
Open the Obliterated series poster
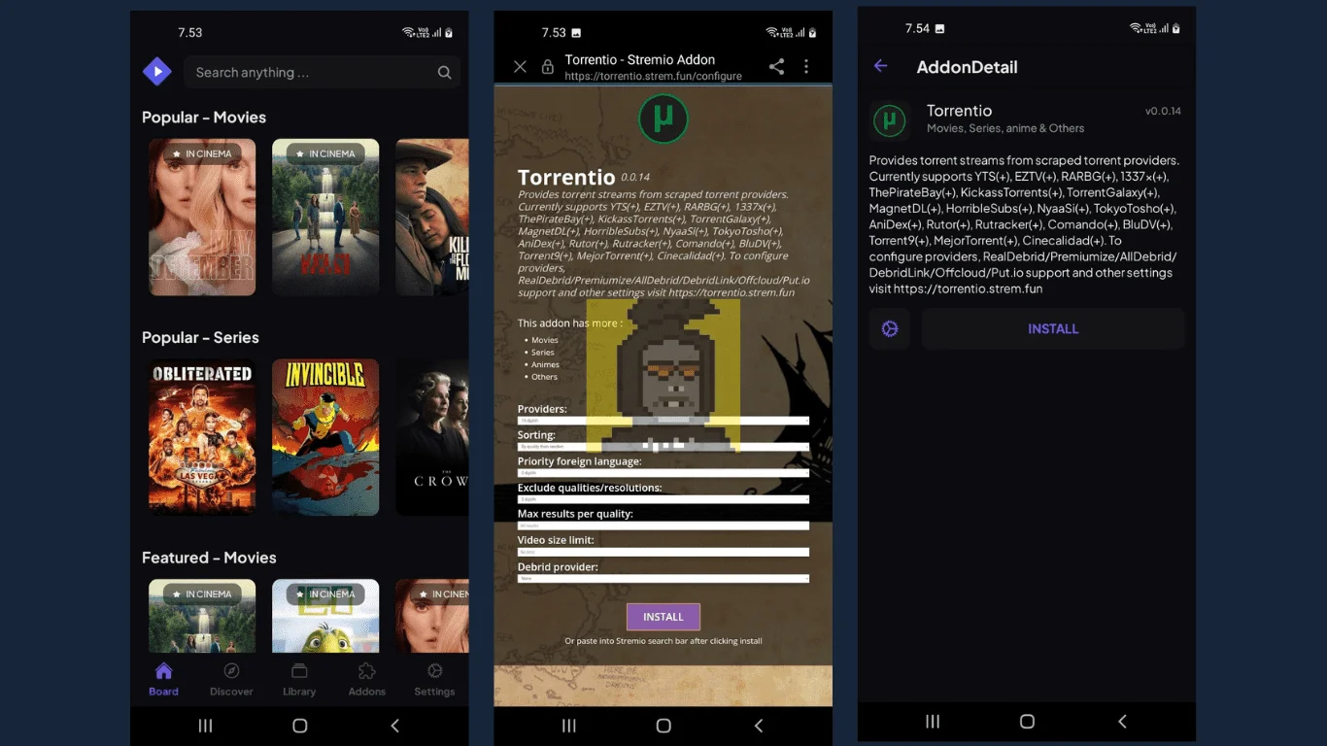click(x=202, y=437)
